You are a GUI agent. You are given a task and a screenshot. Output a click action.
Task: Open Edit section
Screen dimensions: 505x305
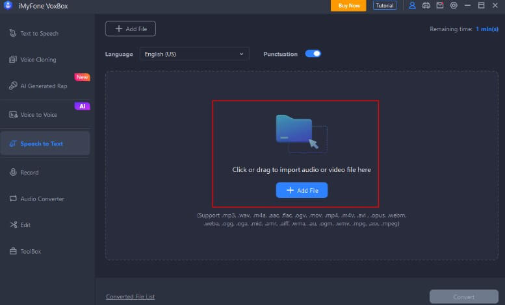pos(45,225)
